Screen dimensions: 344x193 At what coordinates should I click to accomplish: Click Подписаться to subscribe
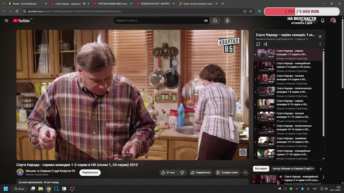click(90, 173)
